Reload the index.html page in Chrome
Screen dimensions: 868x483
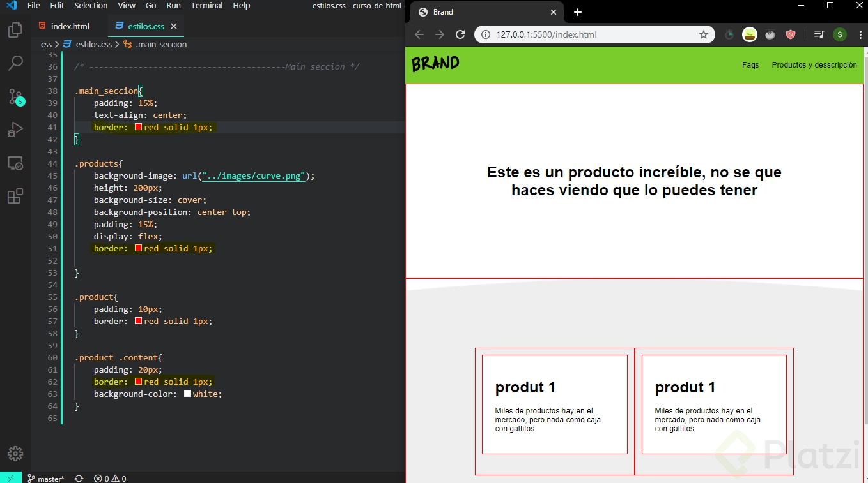(460, 34)
